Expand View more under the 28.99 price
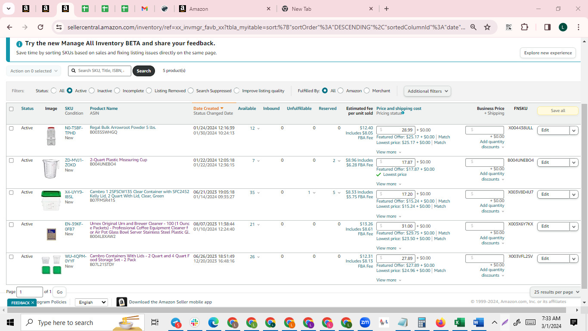 coord(389,152)
